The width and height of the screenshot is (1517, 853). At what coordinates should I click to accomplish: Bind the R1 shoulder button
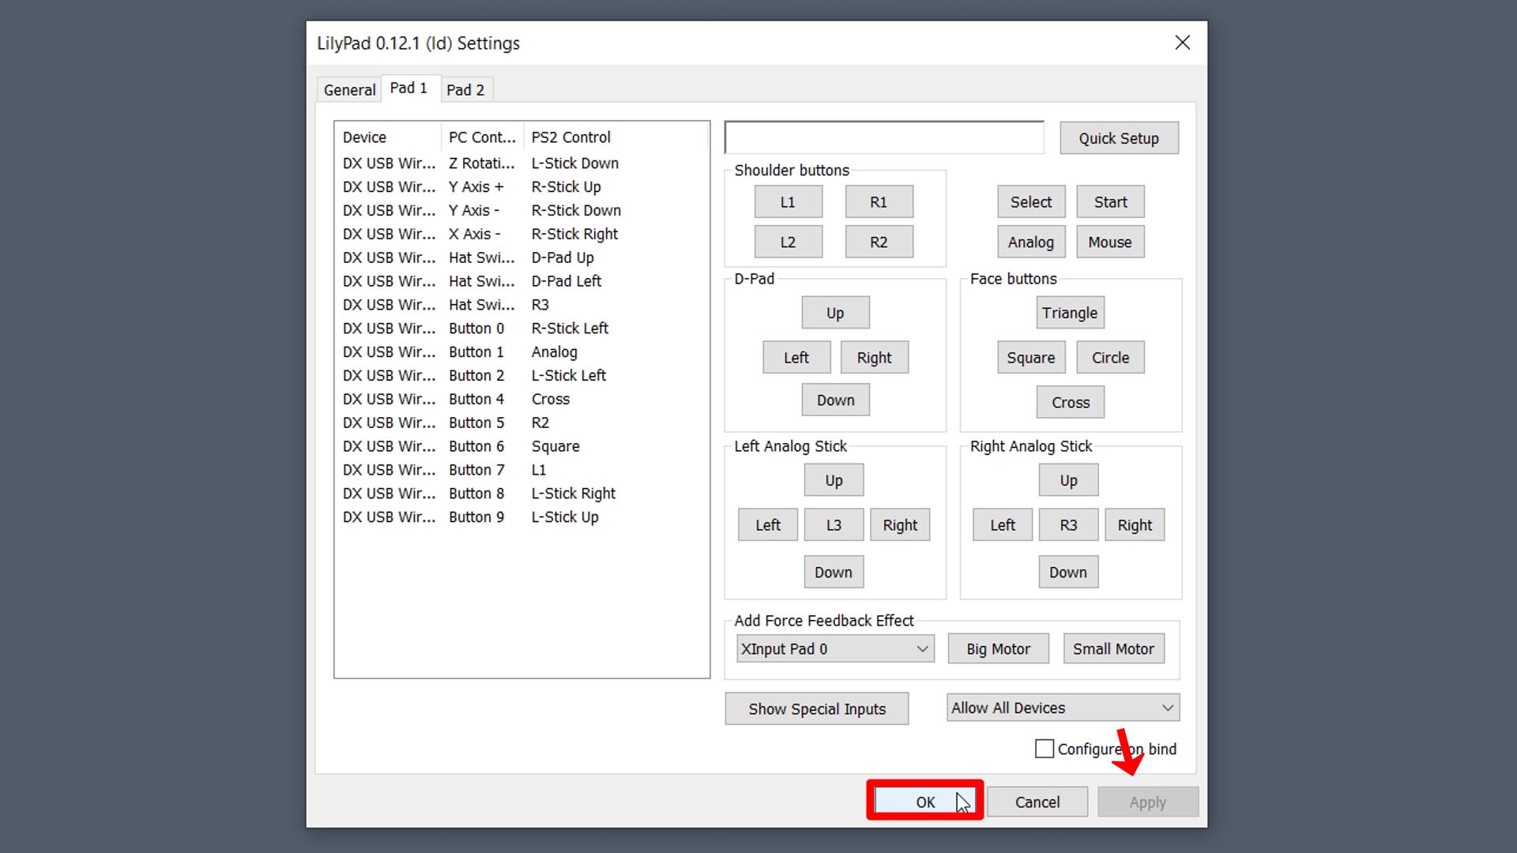(x=879, y=202)
